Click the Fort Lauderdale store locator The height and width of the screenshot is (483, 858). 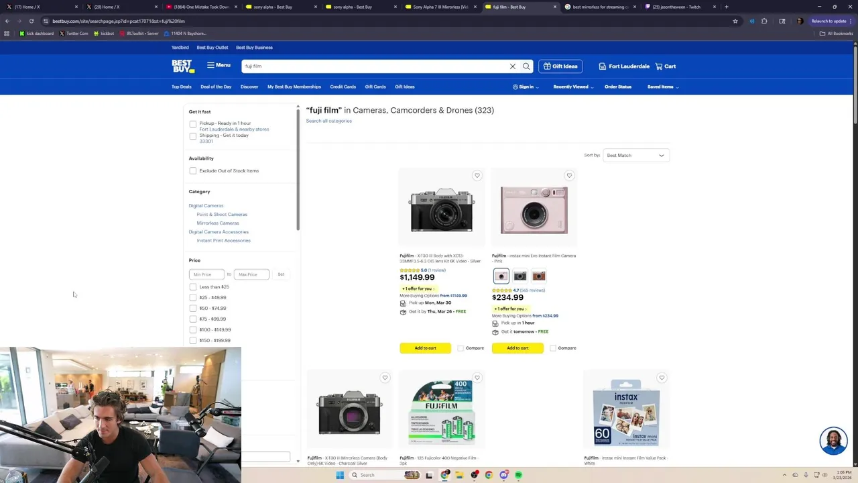624,66
